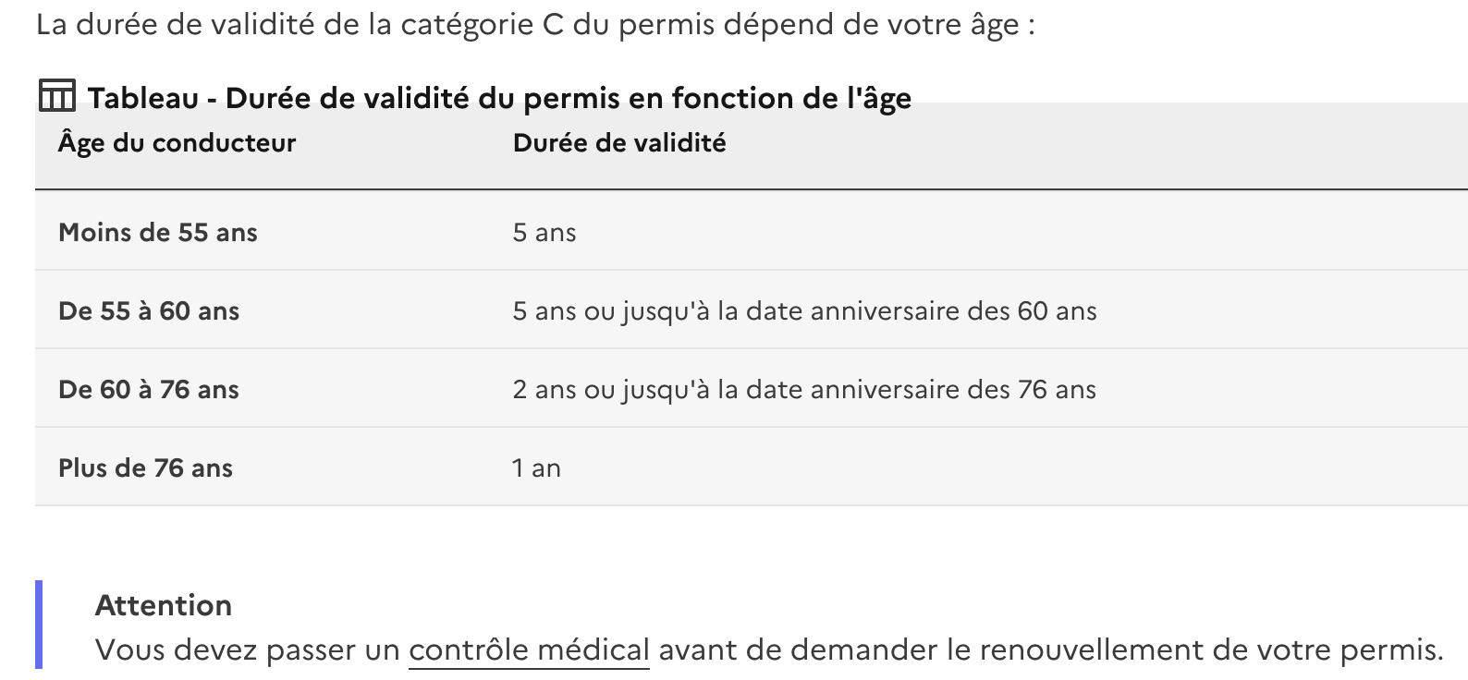Click the purple bar beside the Attention note
Image resolution: width=1468 pixels, height=680 pixels.
click(39, 625)
